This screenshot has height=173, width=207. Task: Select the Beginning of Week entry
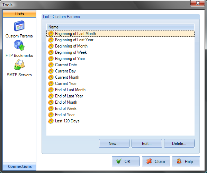pyautogui.click(x=120, y=52)
